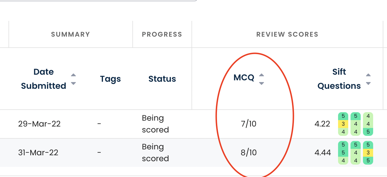387x177 pixels.
Task: Click the MCQ column header label
Action: point(244,78)
